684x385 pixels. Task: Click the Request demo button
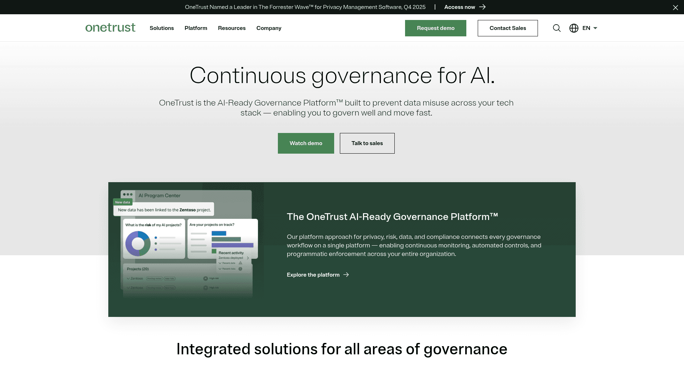435,28
